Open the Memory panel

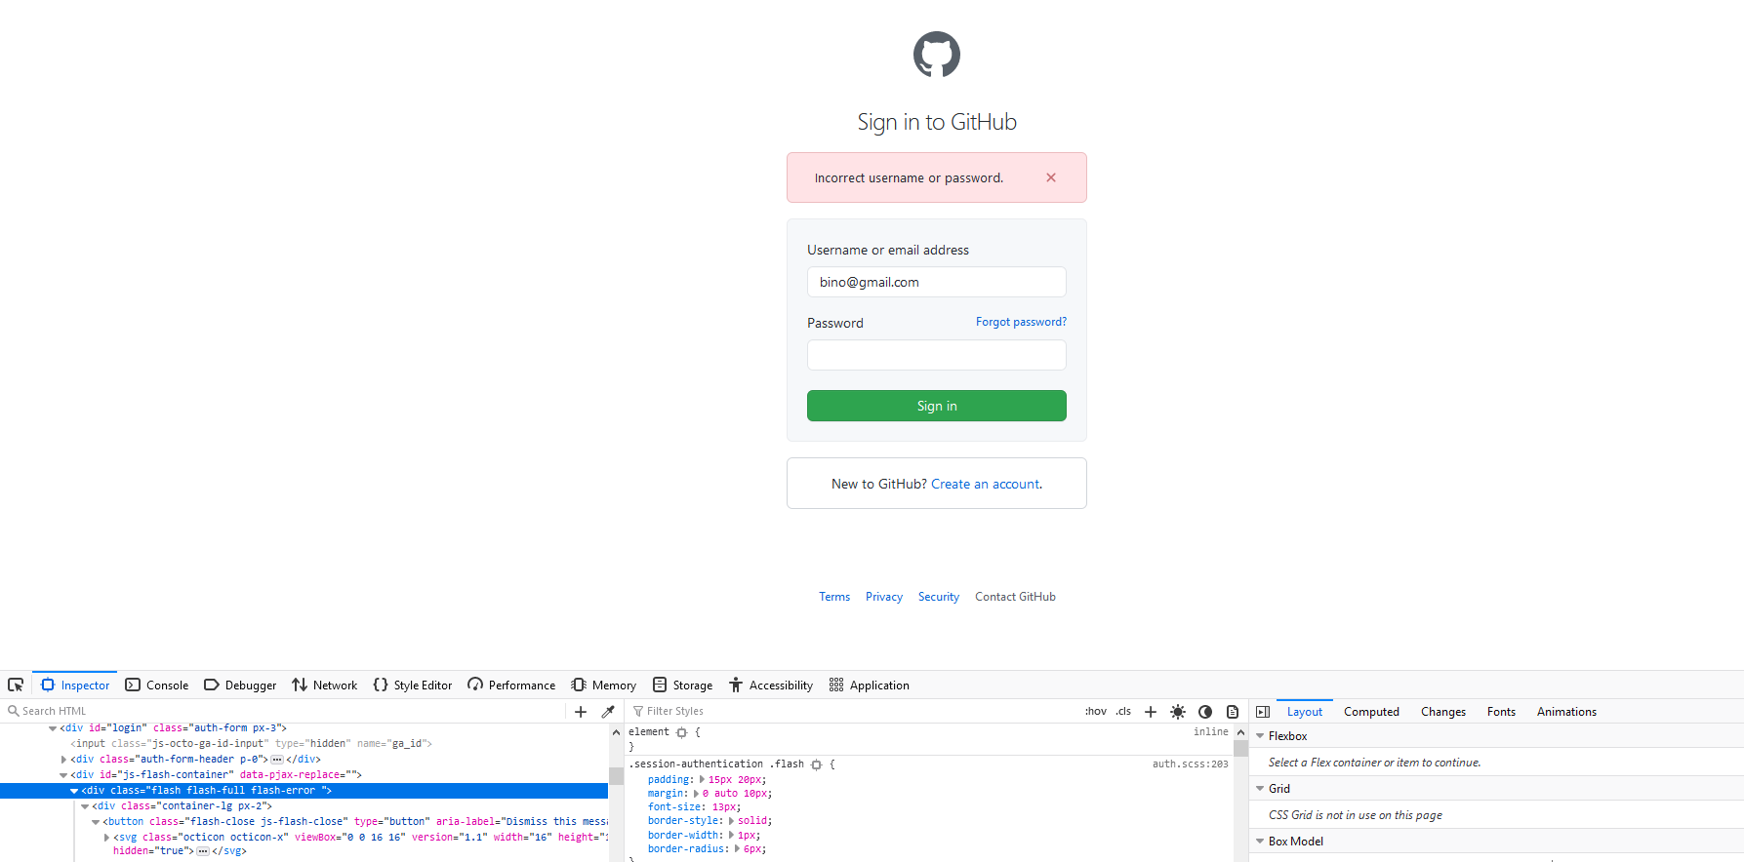pos(604,685)
